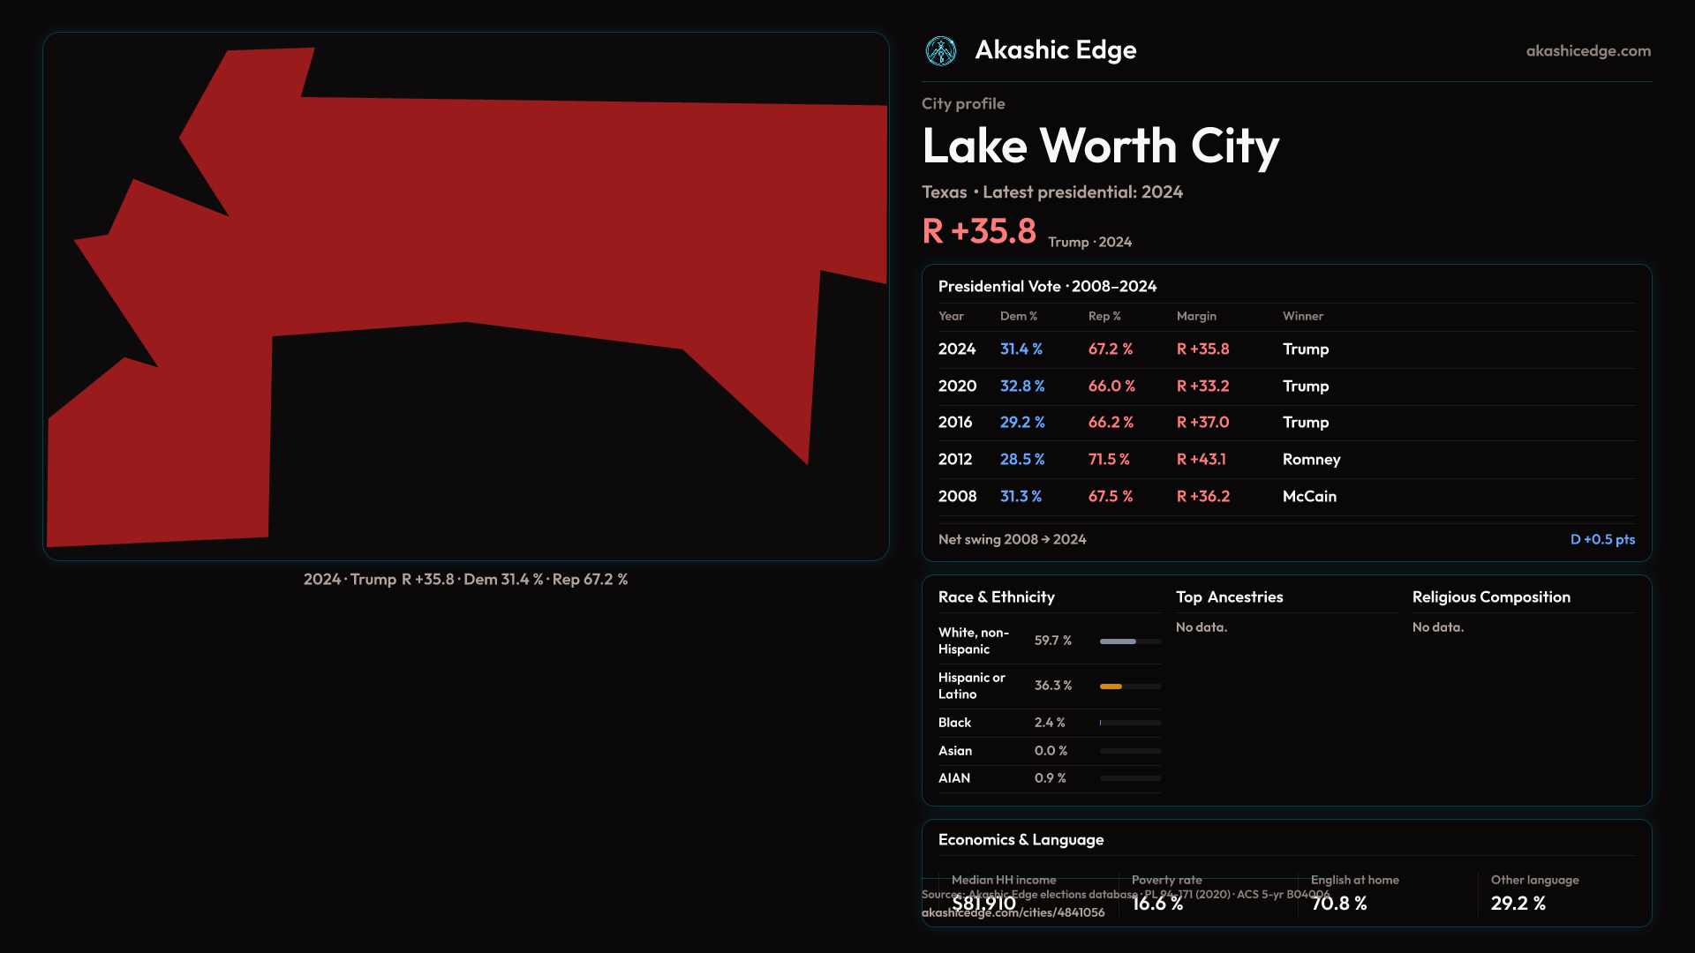
Task: Click the 2016 R +37.0 margin
Action: 1202,423
